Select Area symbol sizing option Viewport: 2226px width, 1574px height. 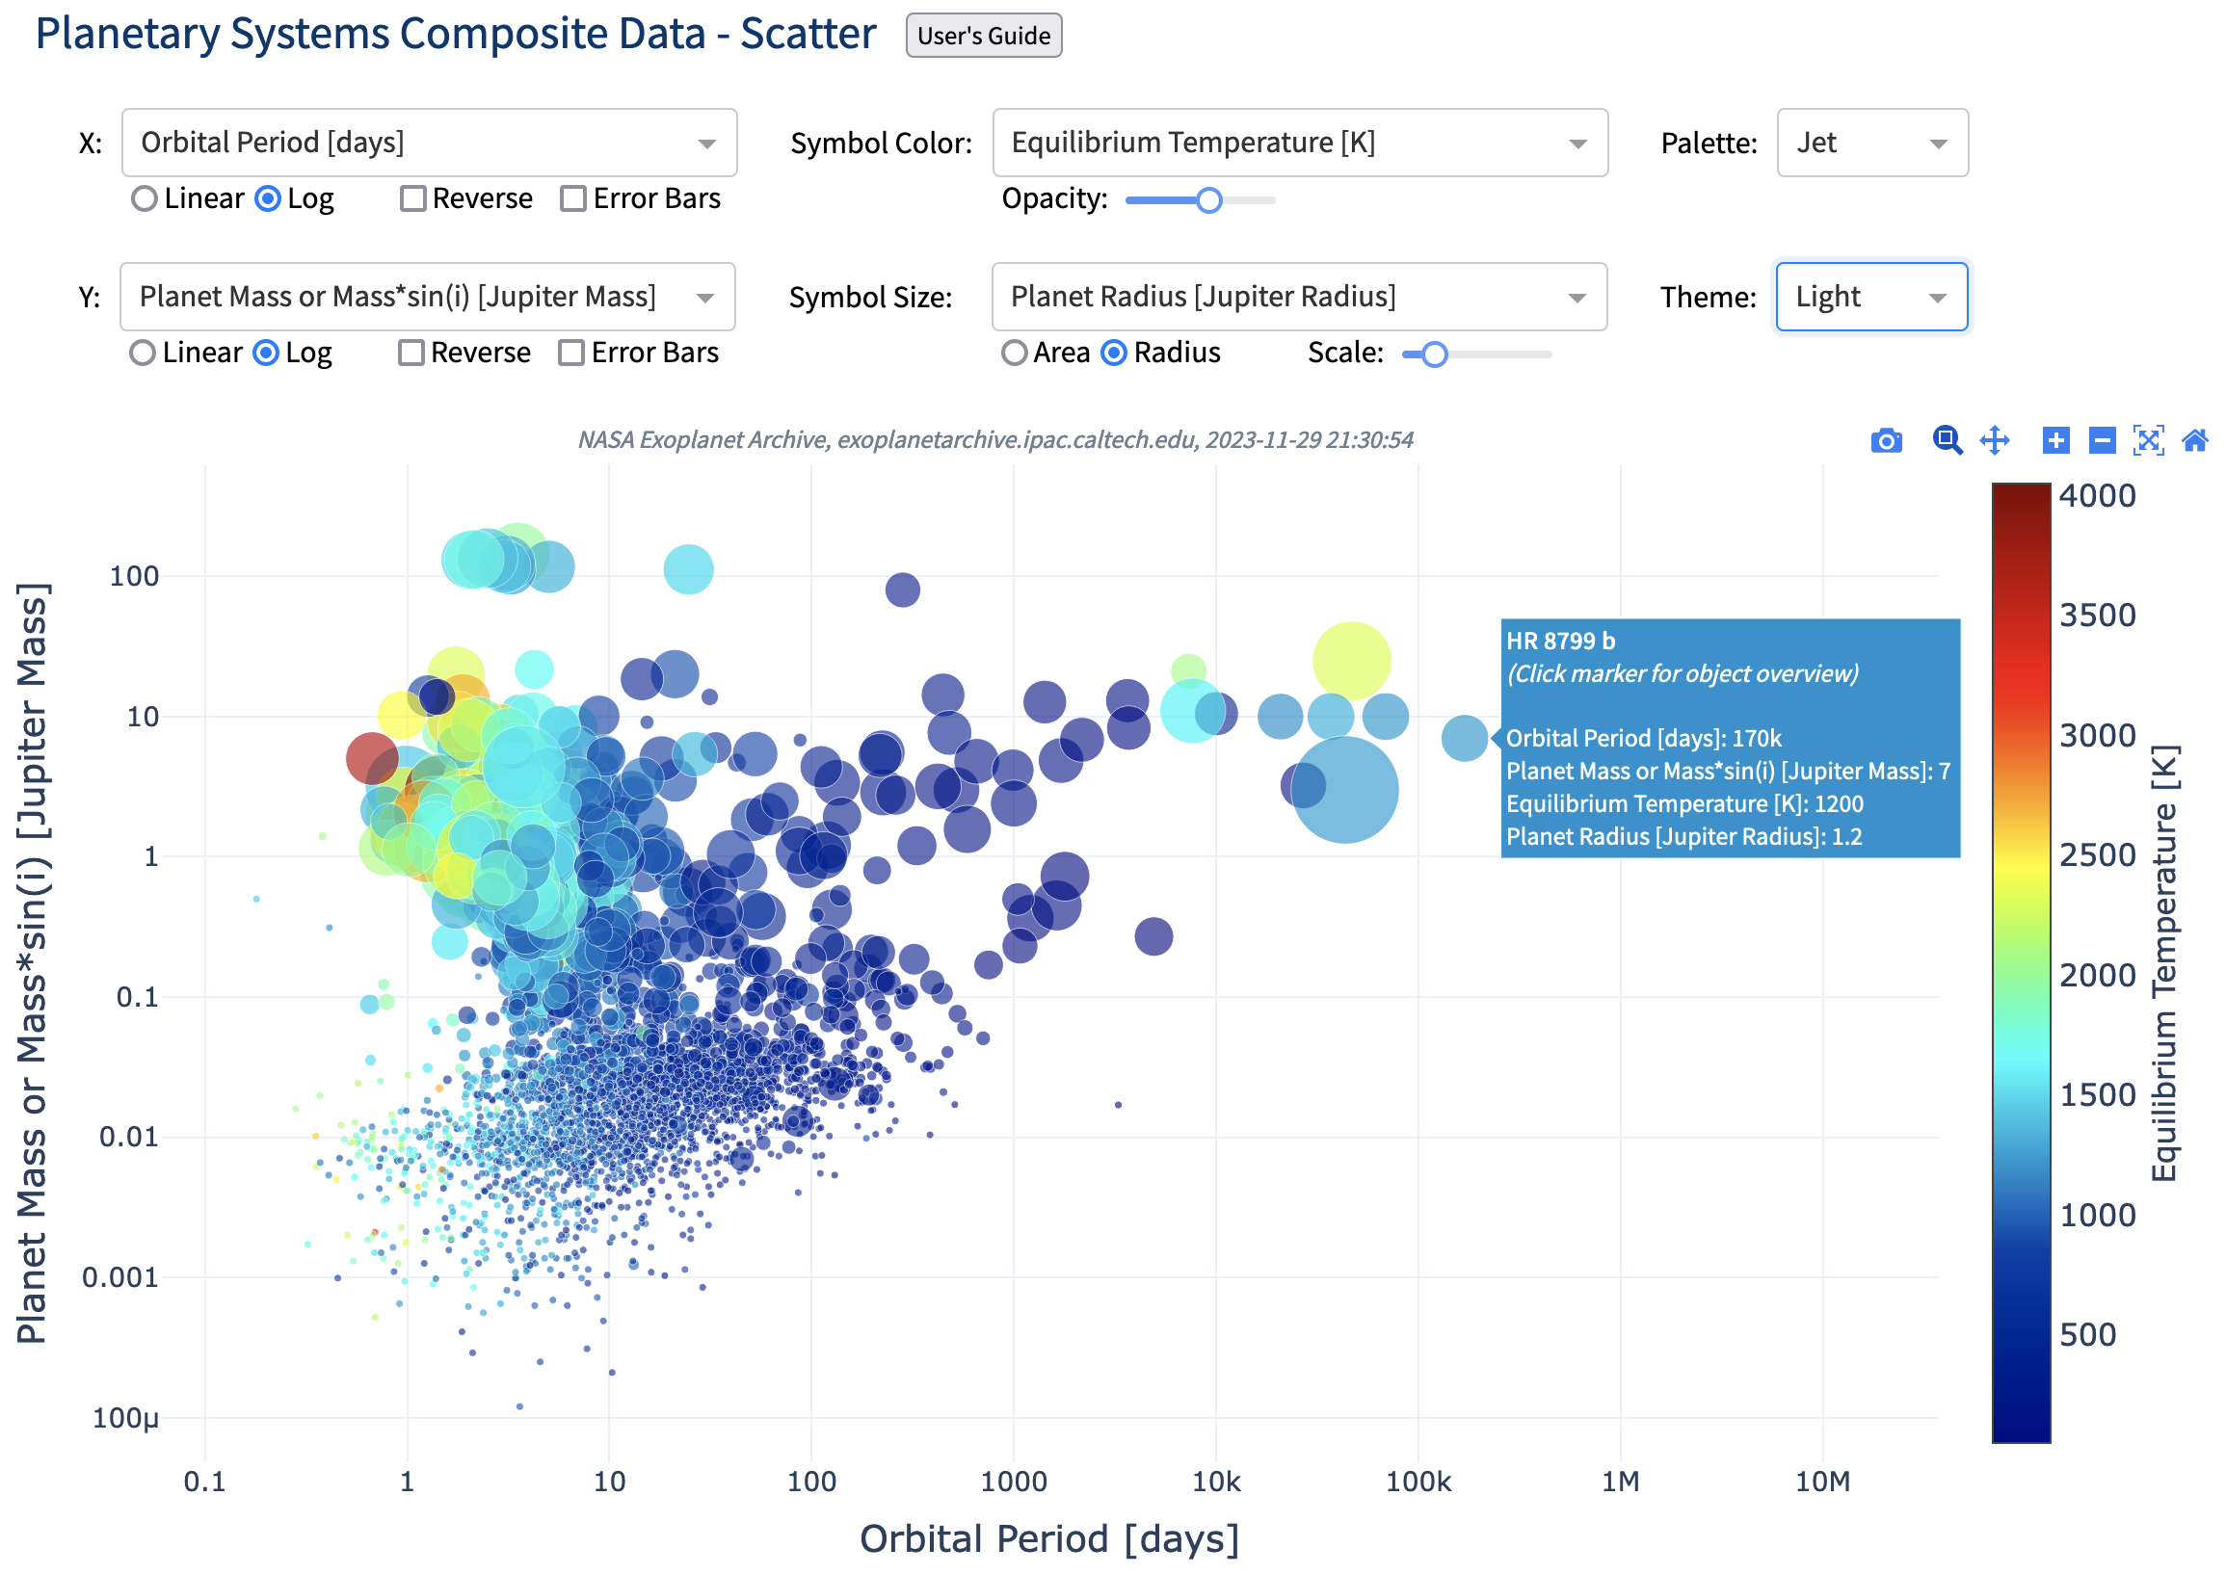(1014, 353)
